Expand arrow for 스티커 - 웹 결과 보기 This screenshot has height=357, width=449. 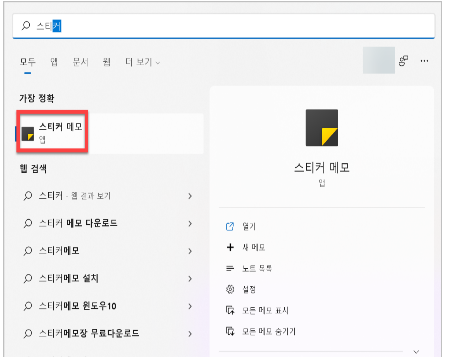[x=190, y=196]
